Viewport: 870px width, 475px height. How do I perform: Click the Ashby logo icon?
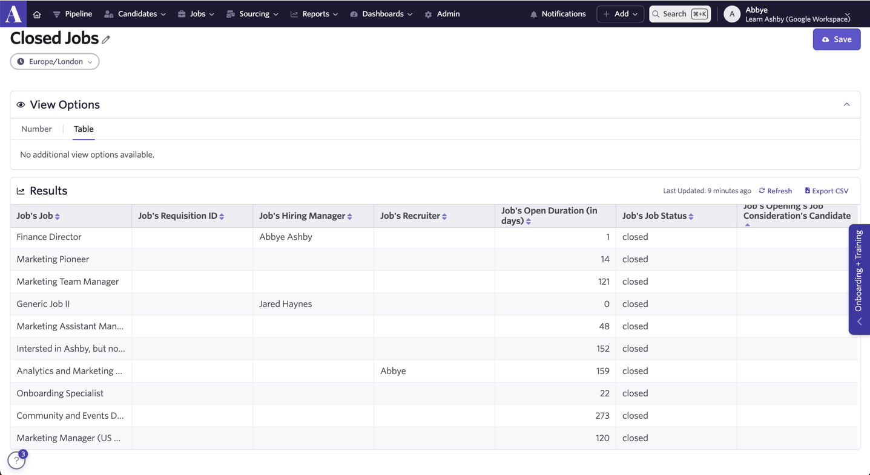tap(13, 13)
